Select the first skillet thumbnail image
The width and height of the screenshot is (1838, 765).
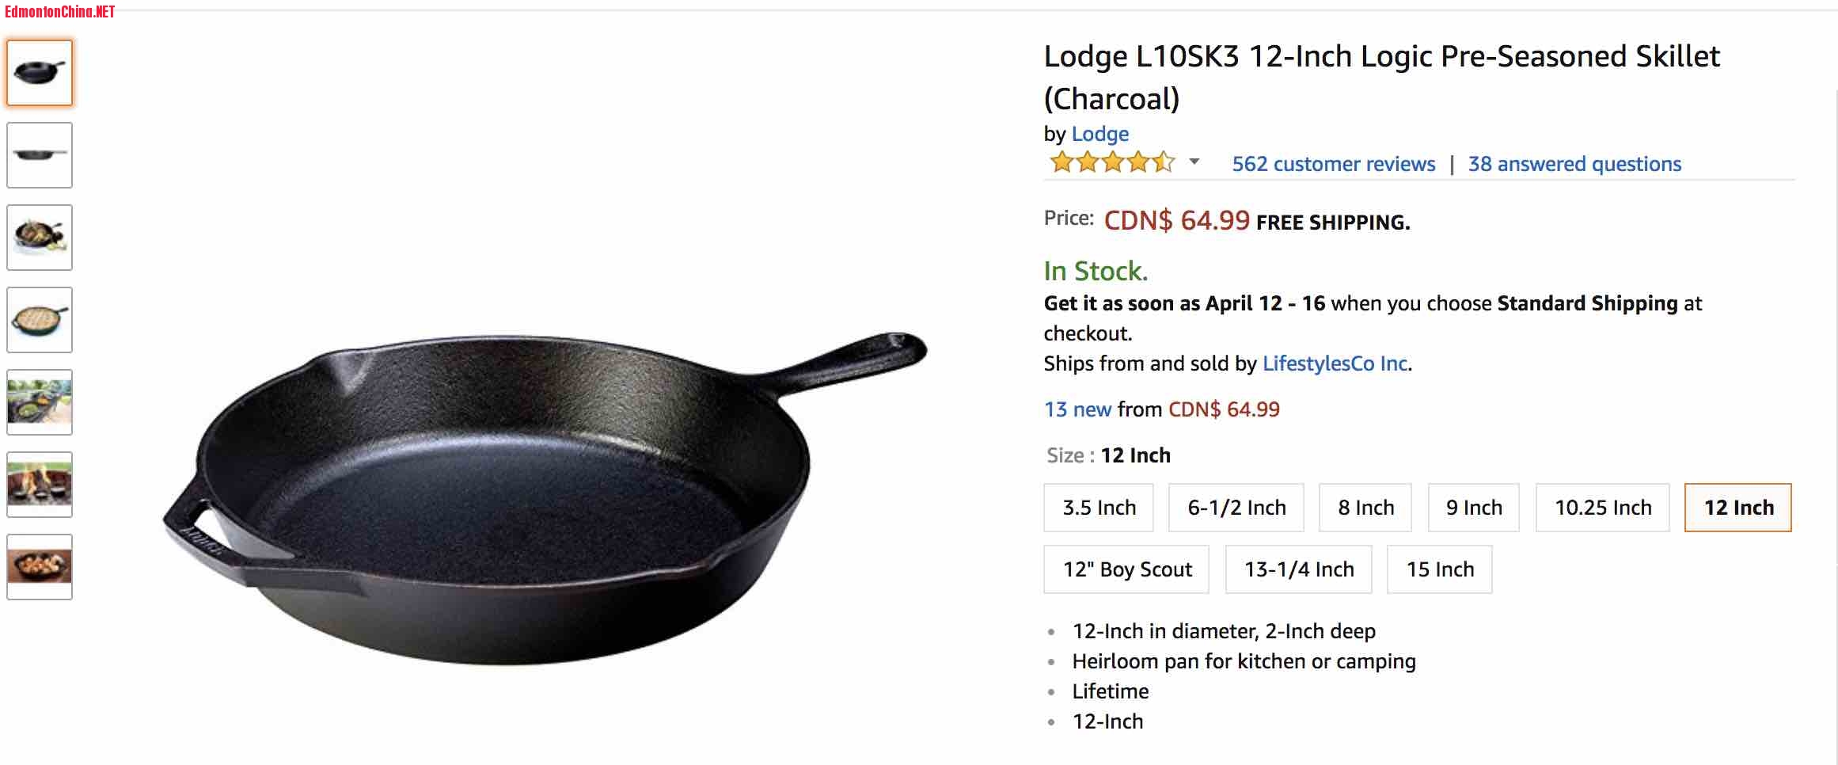click(40, 73)
